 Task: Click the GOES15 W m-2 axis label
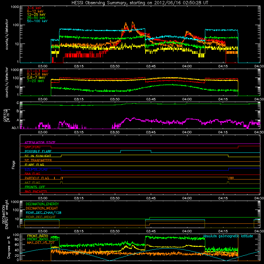(x=7, y=115)
